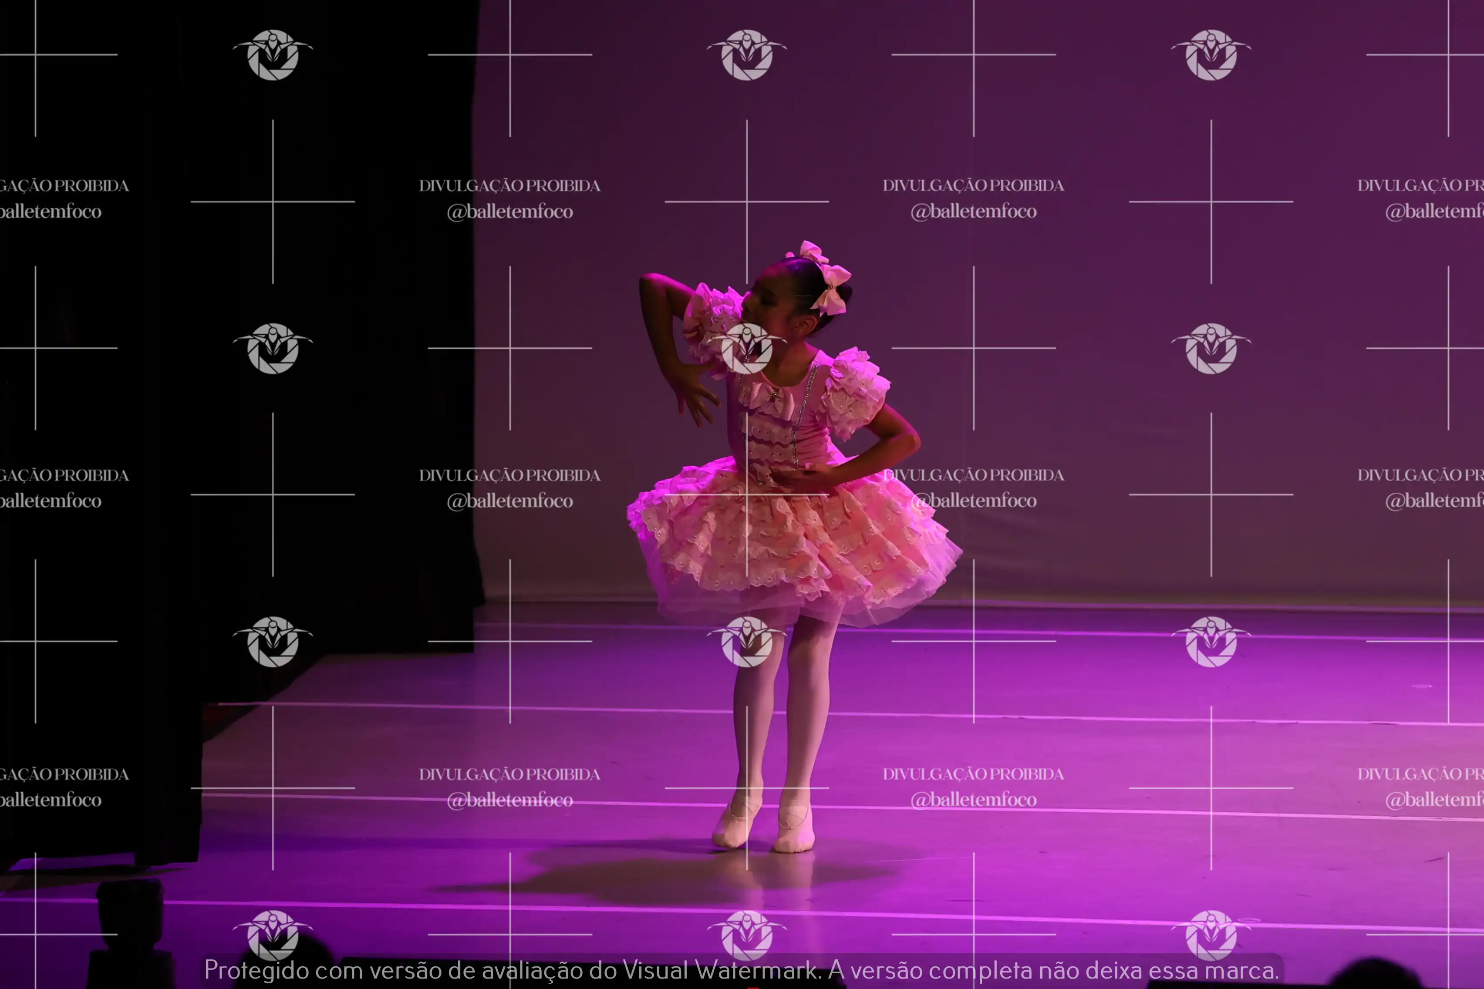Click the camera-shutter logo on the black curtain's top
Screen dimensions: 1484x989
[x=273, y=55]
